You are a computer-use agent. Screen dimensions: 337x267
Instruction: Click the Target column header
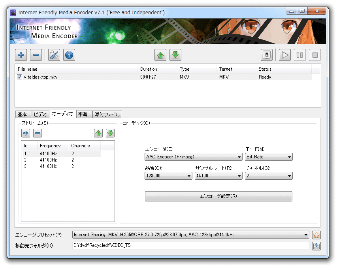click(x=236, y=69)
